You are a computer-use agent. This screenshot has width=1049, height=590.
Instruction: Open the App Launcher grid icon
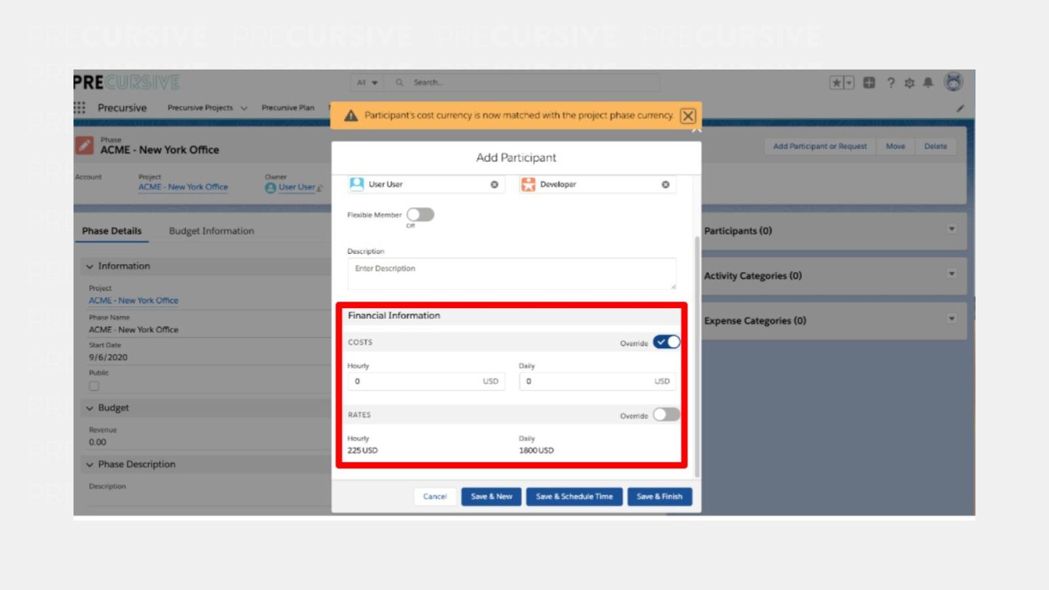click(80, 108)
